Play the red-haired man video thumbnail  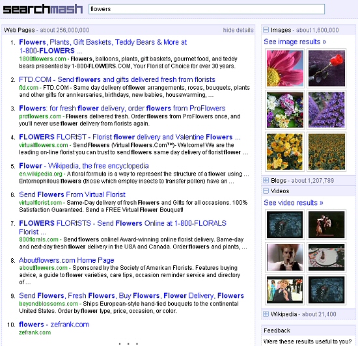pos(284,258)
